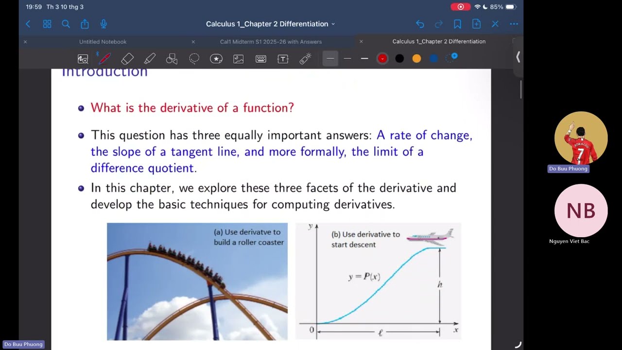
Task: Open the more options ellipsis menu
Action: pos(514,24)
